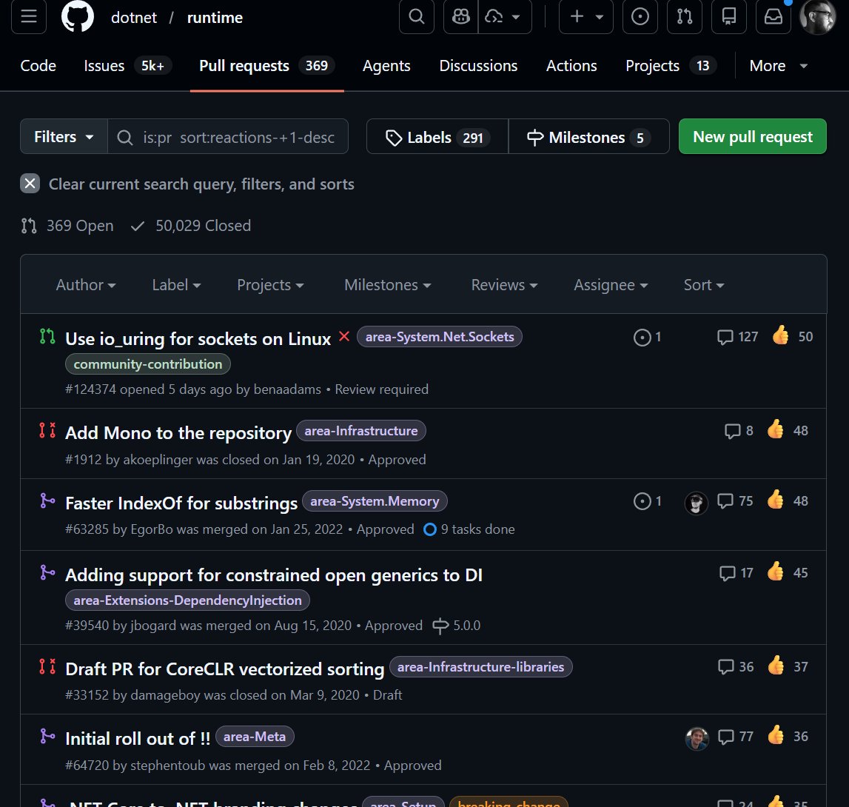Filter by community-contribution label
The height and width of the screenshot is (807, 849).
point(148,364)
